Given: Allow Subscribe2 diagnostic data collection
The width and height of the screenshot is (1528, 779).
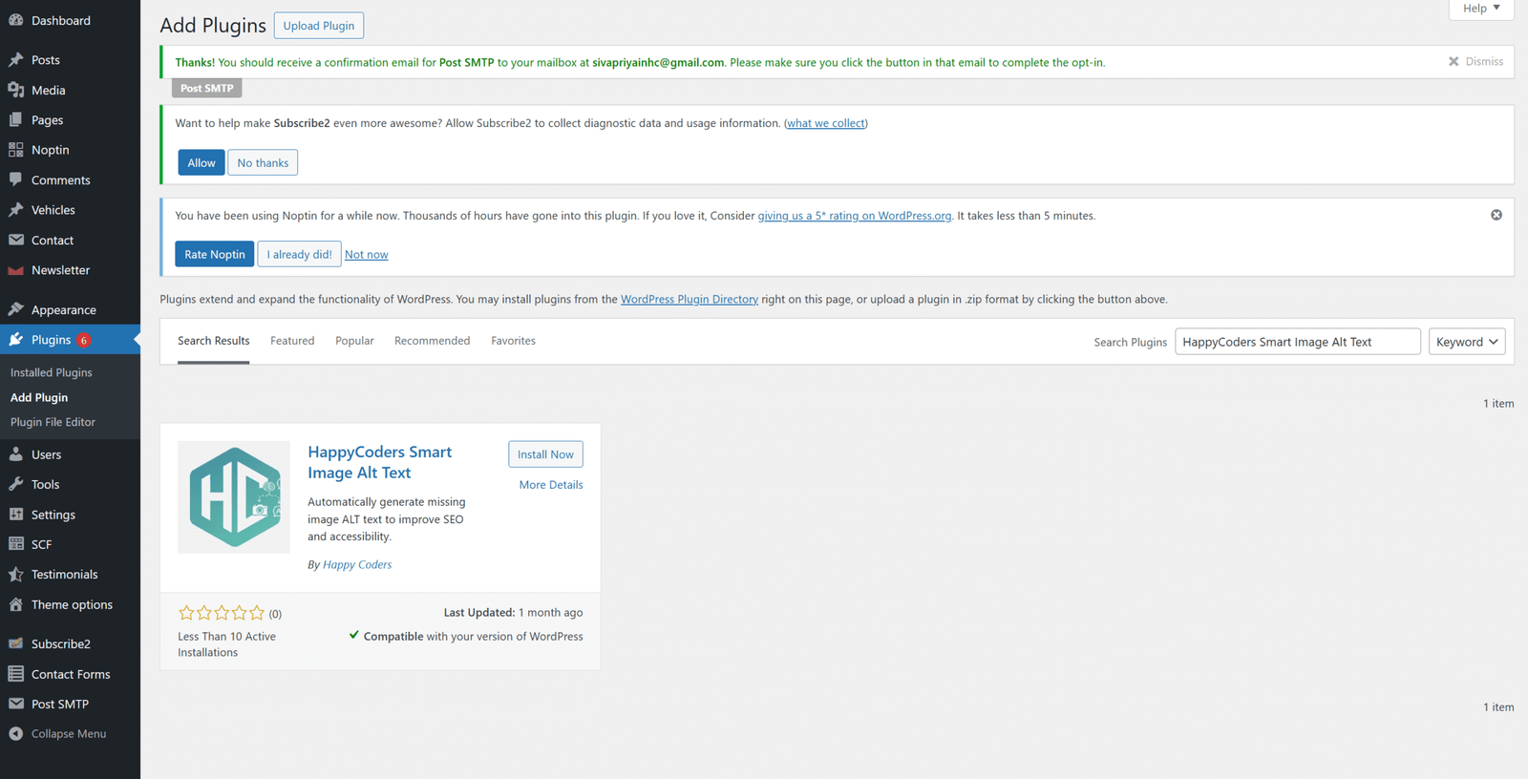Looking at the screenshot, I should (x=202, y=162).
